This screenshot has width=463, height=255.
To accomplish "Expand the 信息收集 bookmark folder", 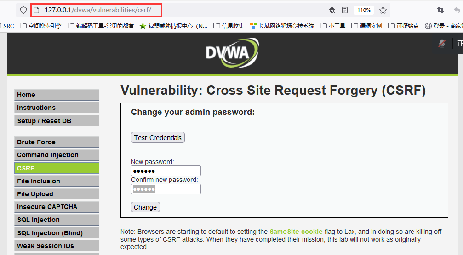I will [229, 26].
